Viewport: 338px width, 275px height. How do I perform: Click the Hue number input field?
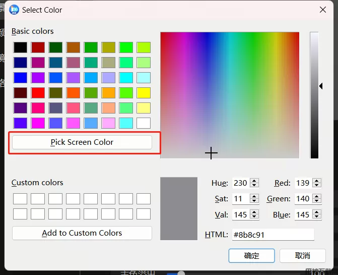coord(240,183)
